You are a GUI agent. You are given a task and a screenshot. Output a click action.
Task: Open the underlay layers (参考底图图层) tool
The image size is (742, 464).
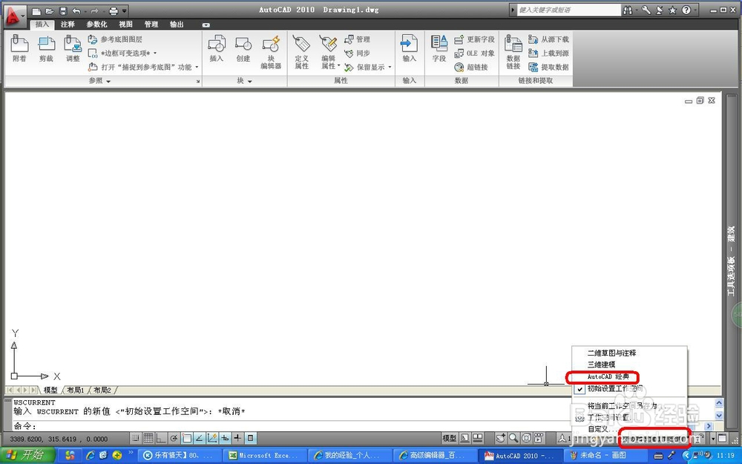pos(115,39)
